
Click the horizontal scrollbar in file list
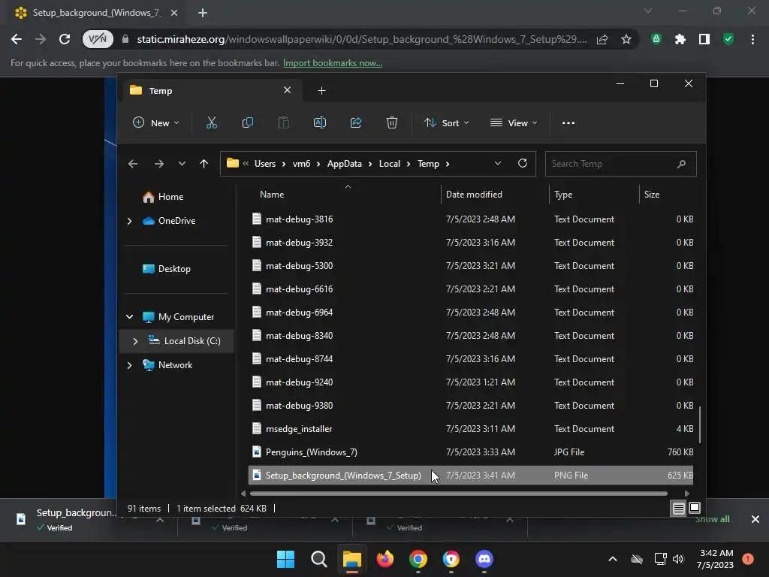tap(459, 494)
